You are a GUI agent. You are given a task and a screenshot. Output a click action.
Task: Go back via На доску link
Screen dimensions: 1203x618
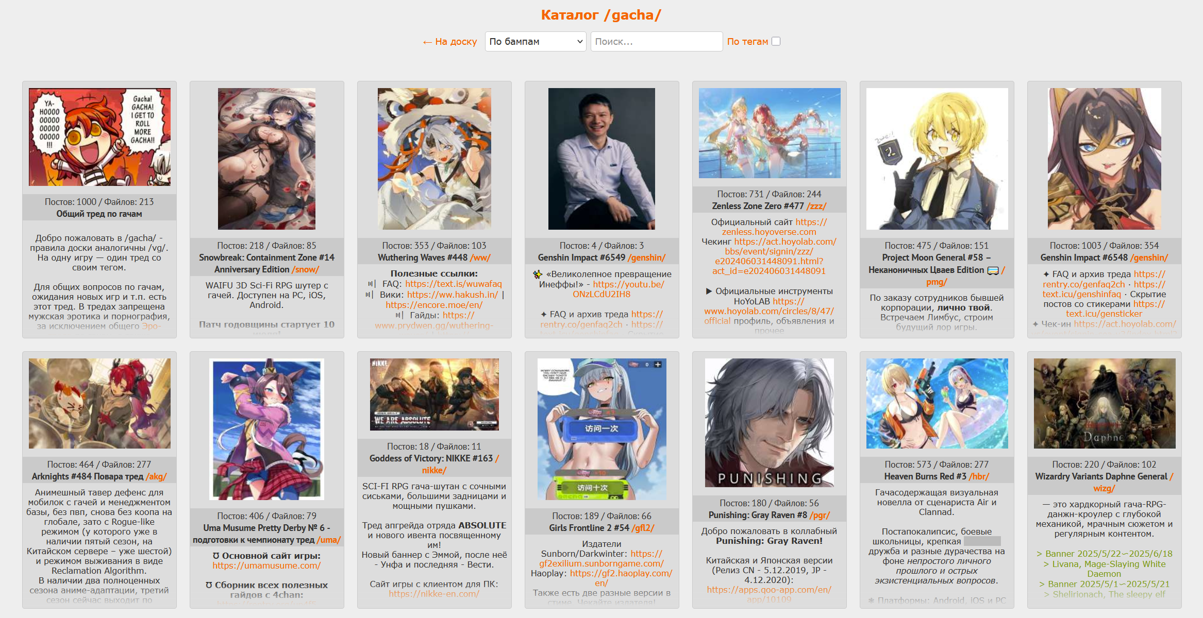point(449,42)
